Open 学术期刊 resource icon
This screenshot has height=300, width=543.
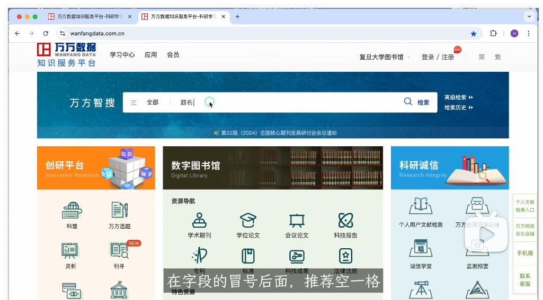[200, 220]
